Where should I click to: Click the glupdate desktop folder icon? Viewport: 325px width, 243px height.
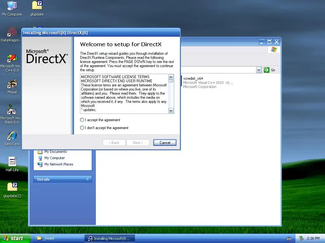pyautogui.click(x=37, y=9)
